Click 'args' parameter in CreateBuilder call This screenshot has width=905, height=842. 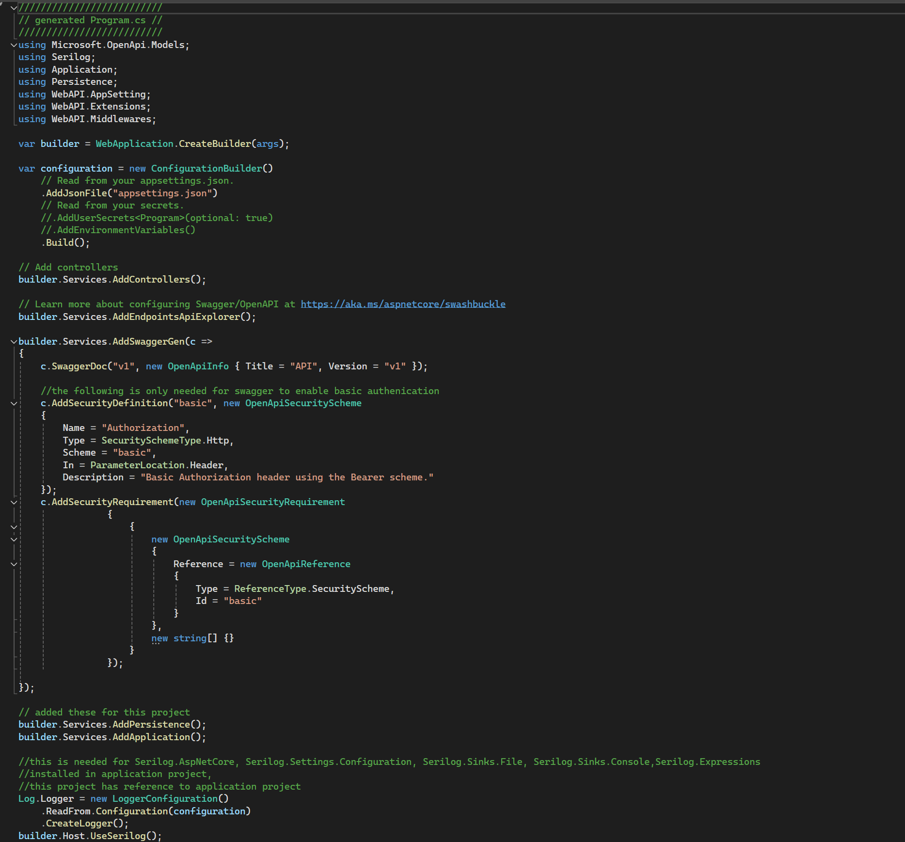(268, 143)
